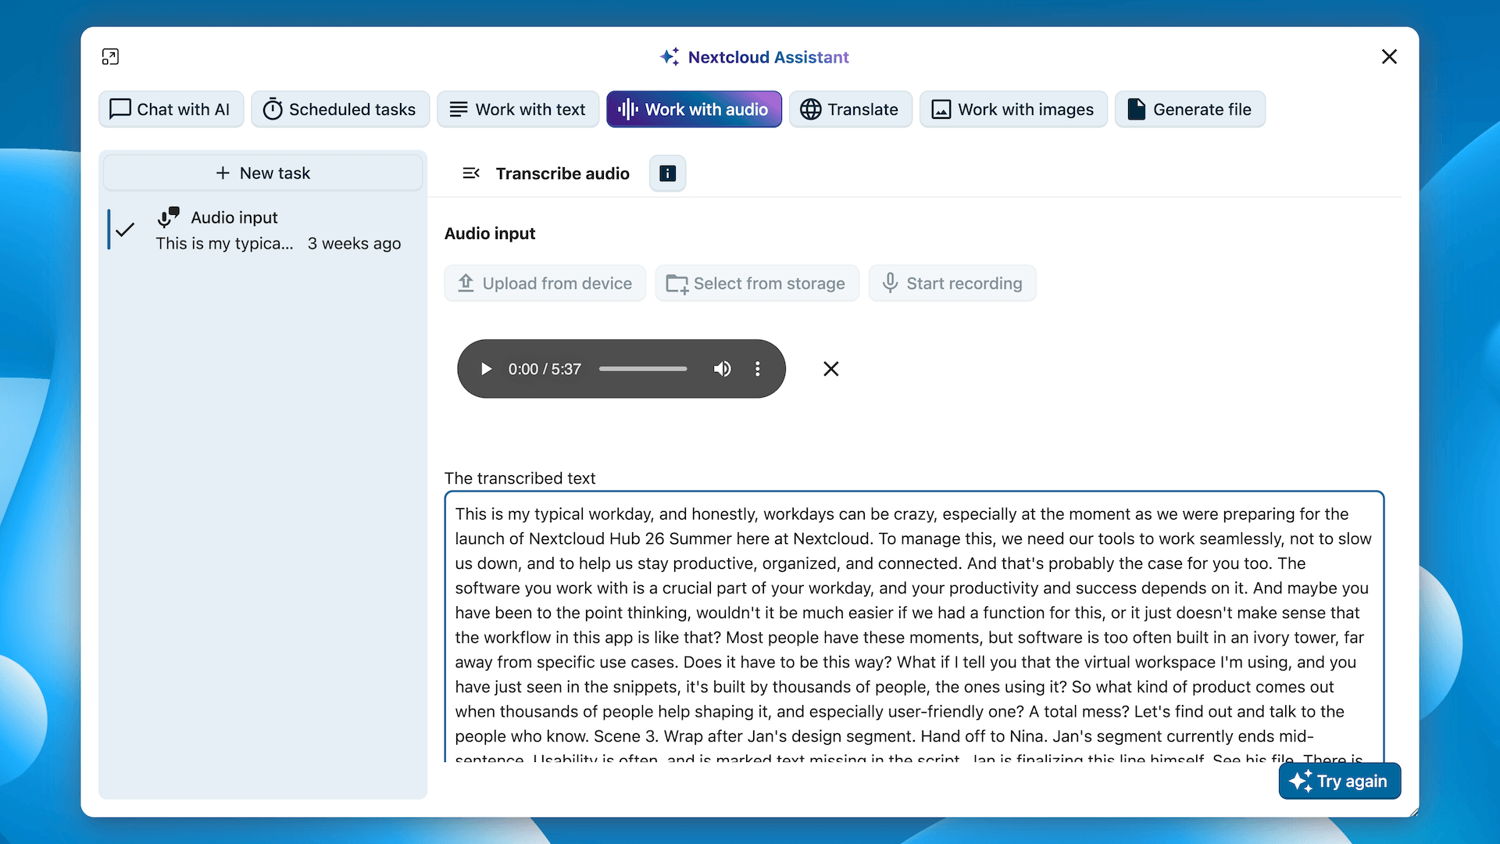The width and height of the screenshot is (1500, 844).
Task: Click the expand-to-fullscreen icon at top left
Action: pyautogui.click(x=110, y=56)
